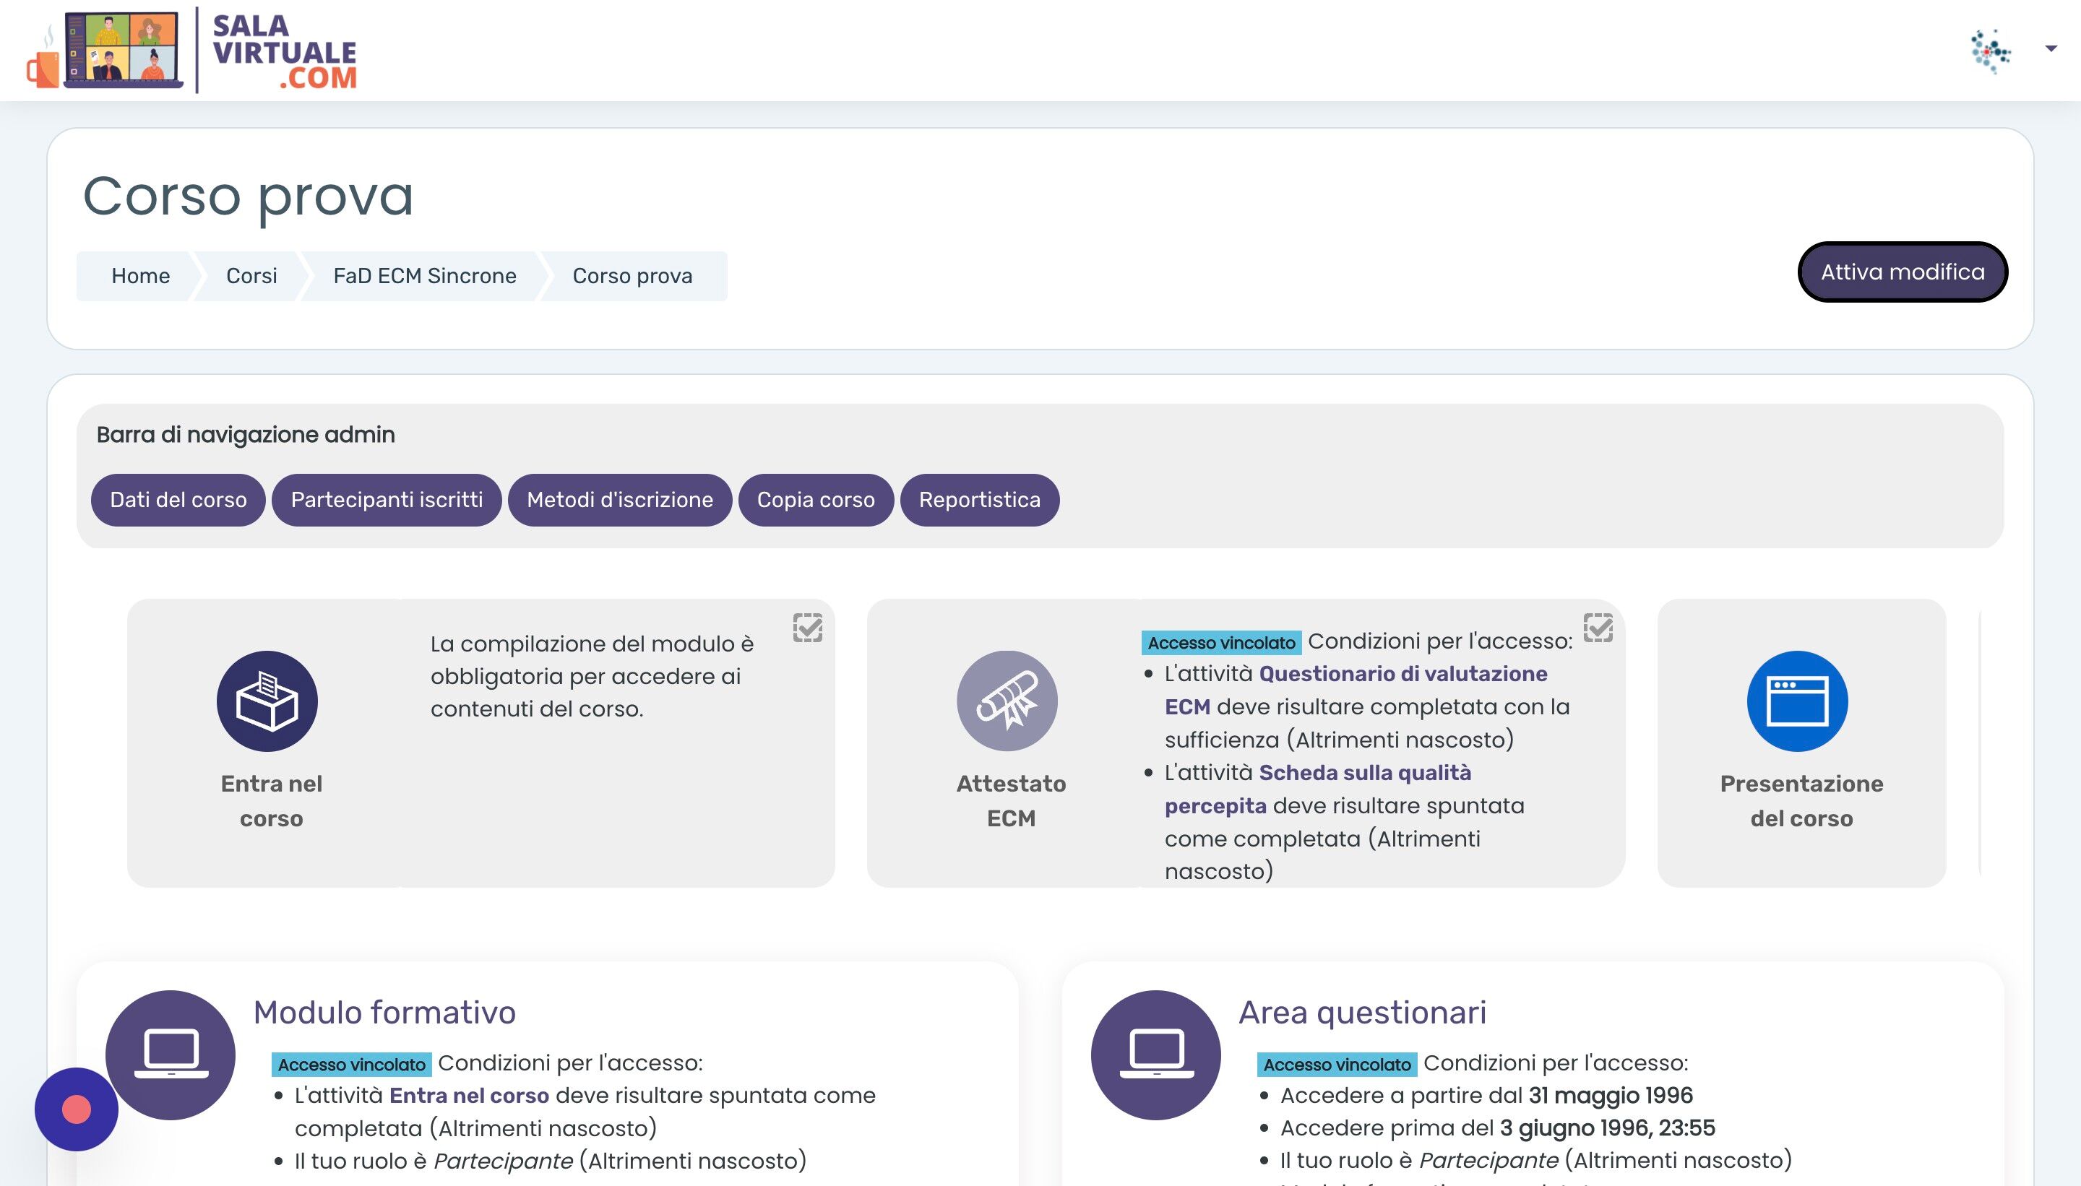Screen dimensions: 2081x1186
Task: Click the Corso prova page heading
Action: pos(249,196)
